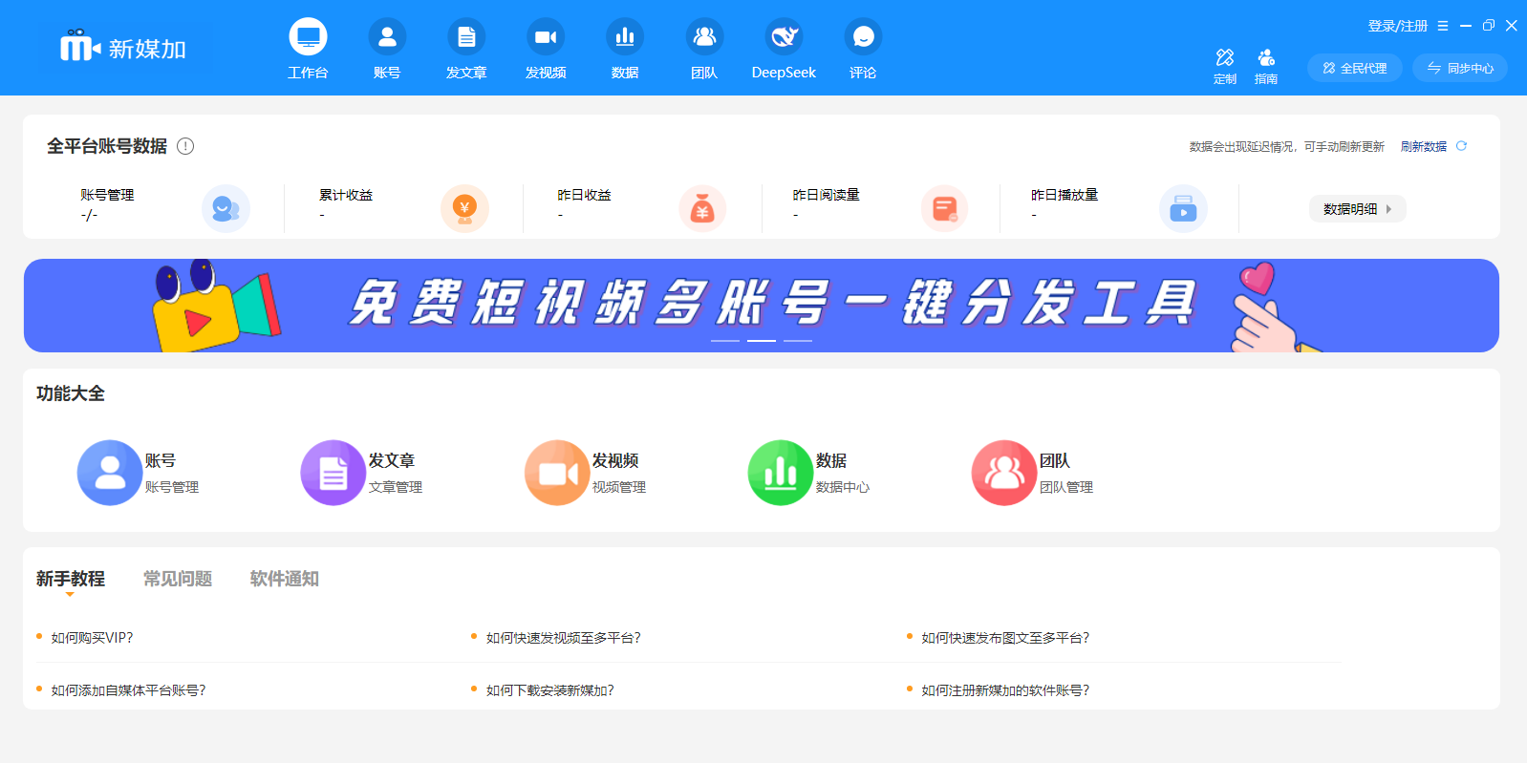Open the 指南 guide icon
The width and height of the screenshot is (1527, 763).
[1266, 58]
